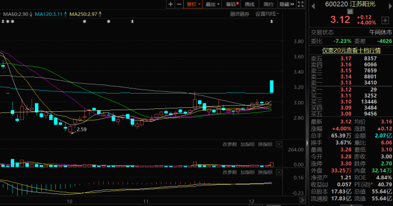Open the 复权 dropdown
The height and width of the screenshot is (206, 393).
coord(193,4)
